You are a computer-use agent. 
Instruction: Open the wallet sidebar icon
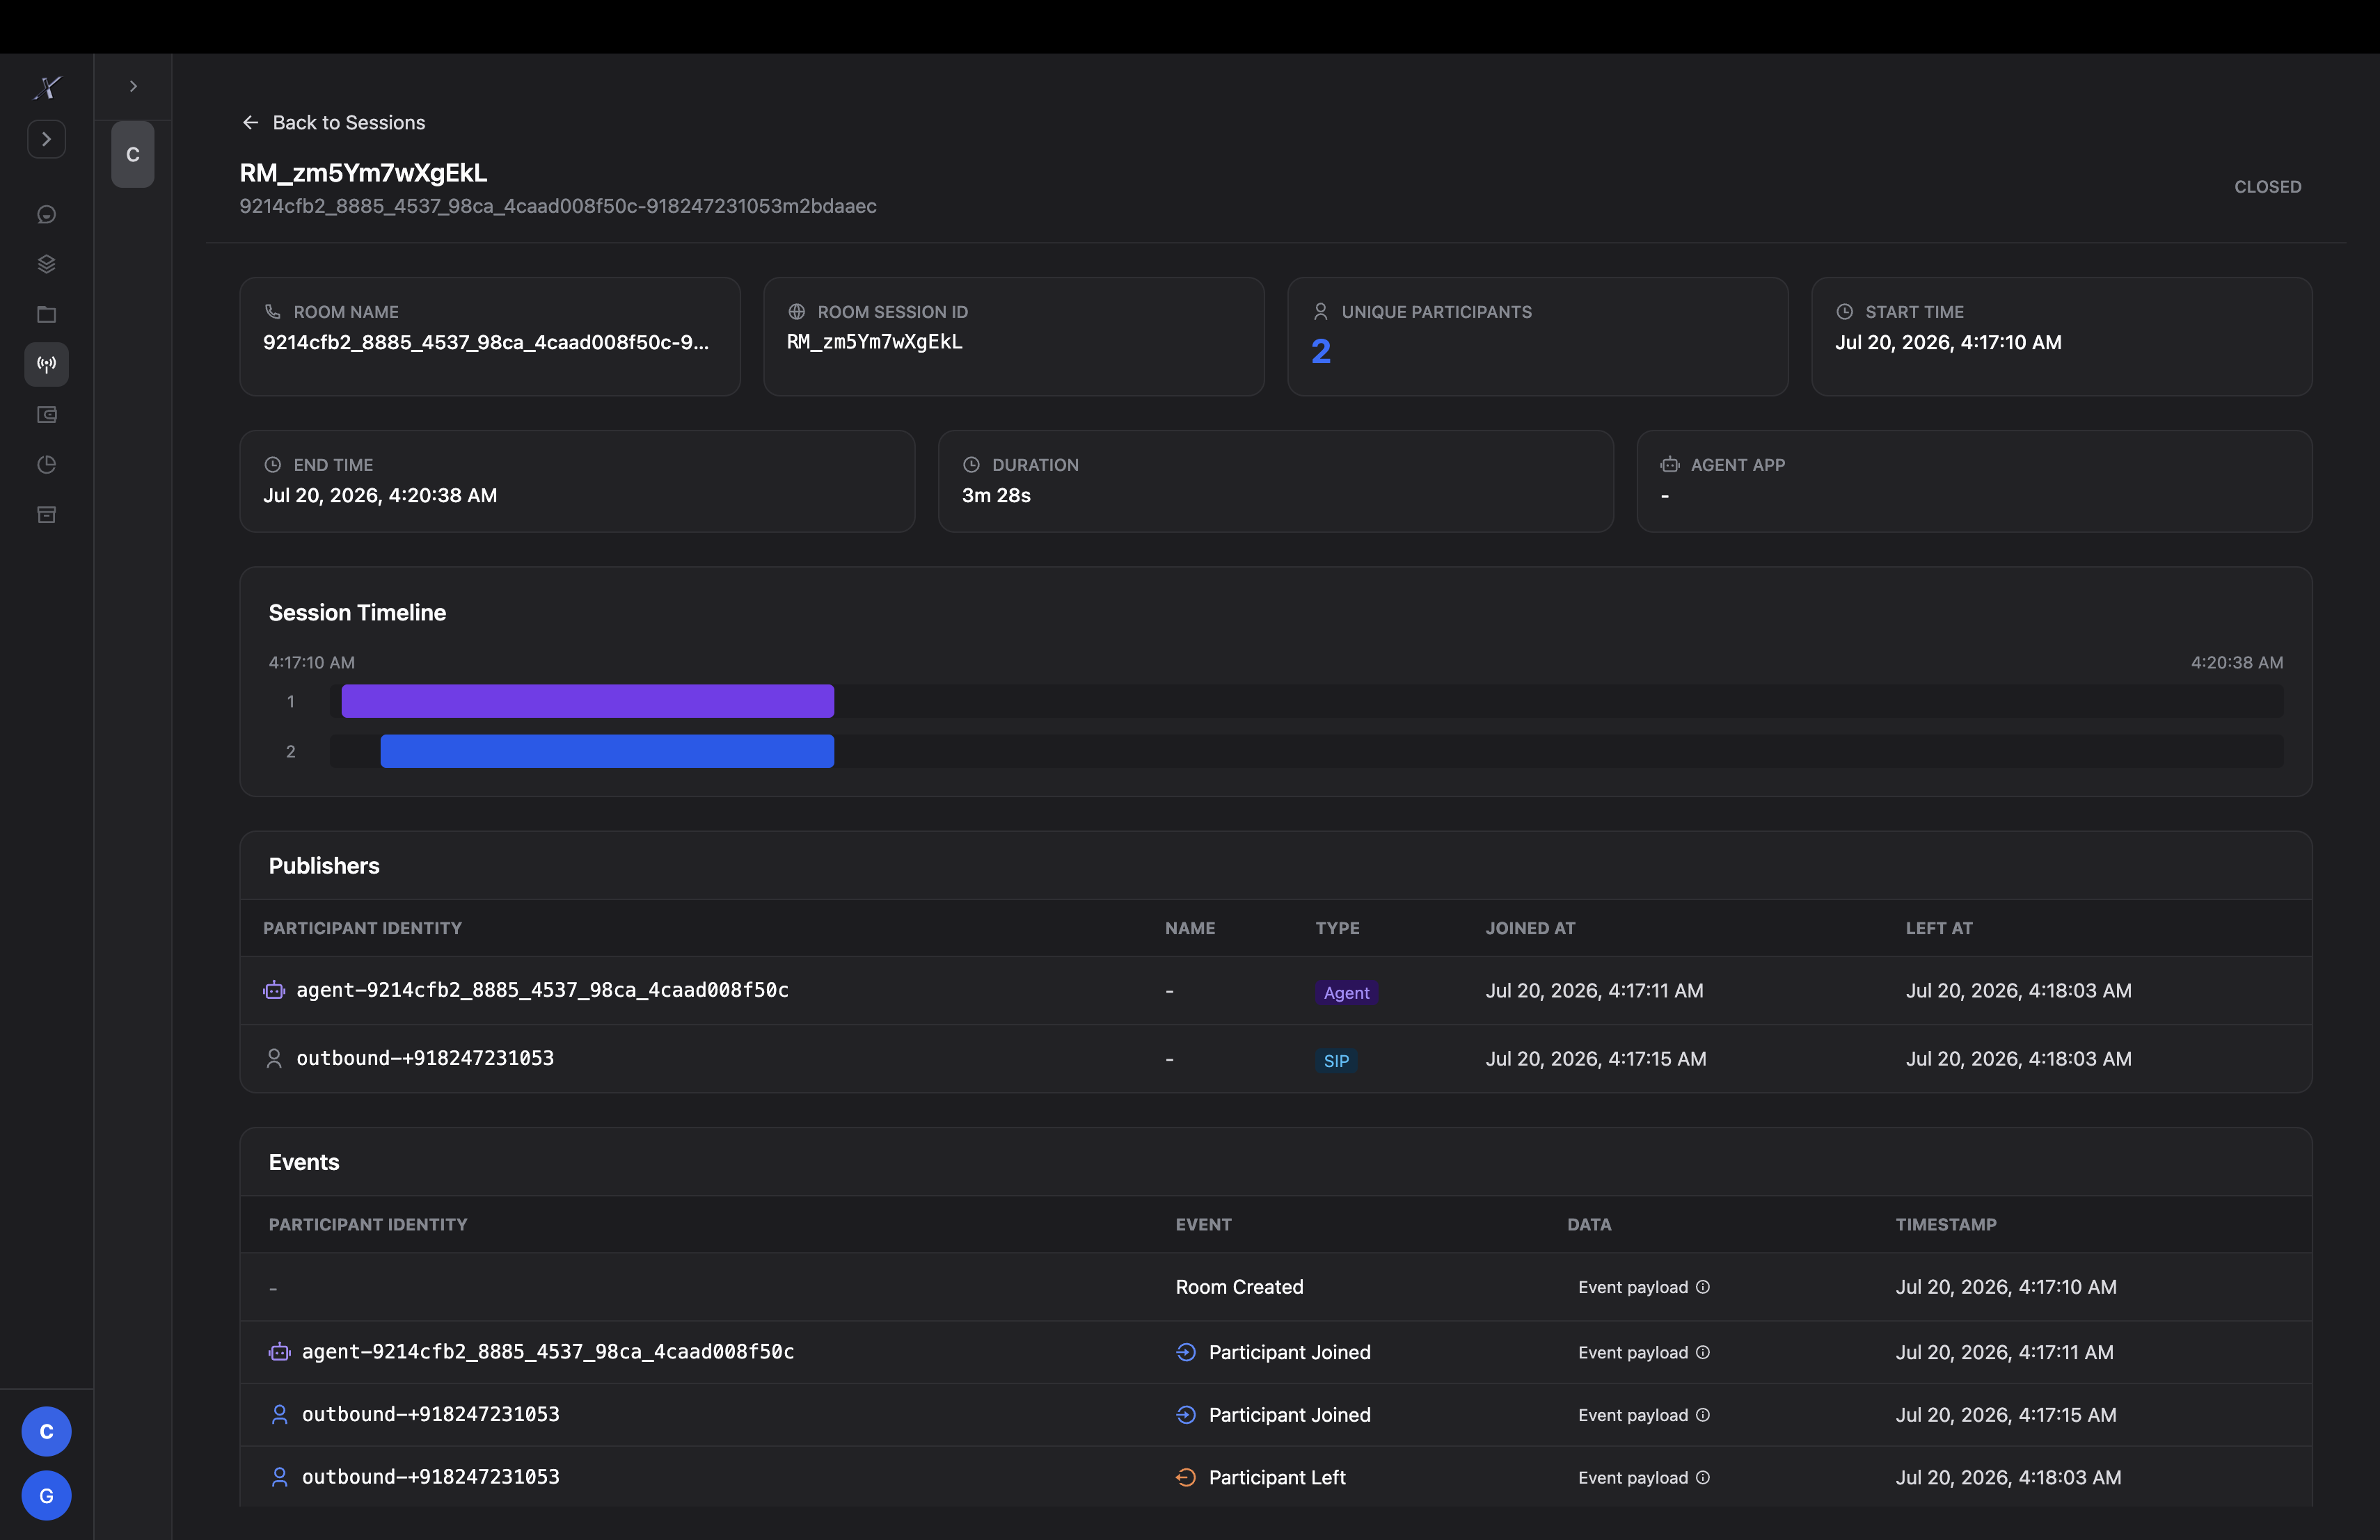[46, 414]
